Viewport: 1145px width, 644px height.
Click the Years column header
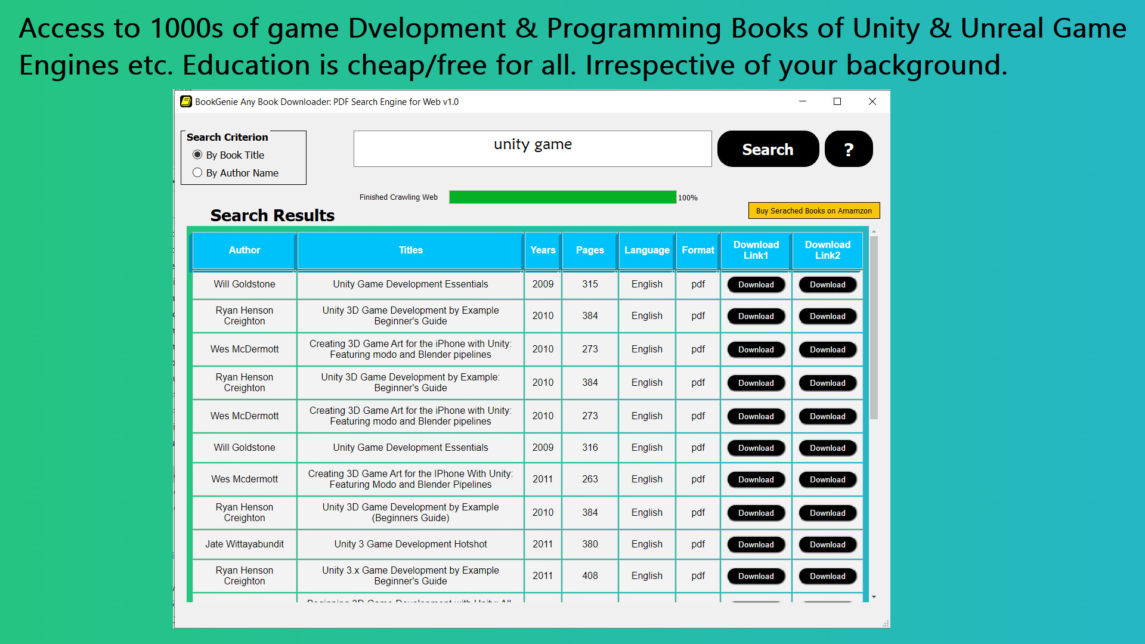(x=543, y=250)
